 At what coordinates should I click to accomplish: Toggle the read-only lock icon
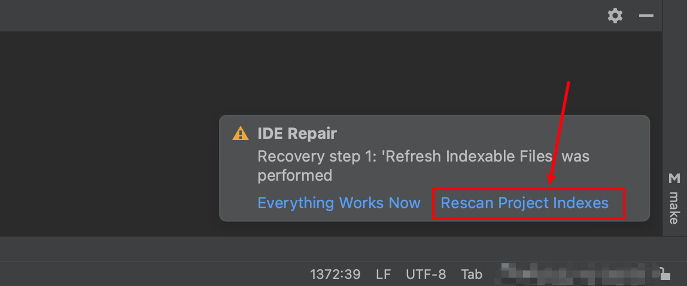664,273
